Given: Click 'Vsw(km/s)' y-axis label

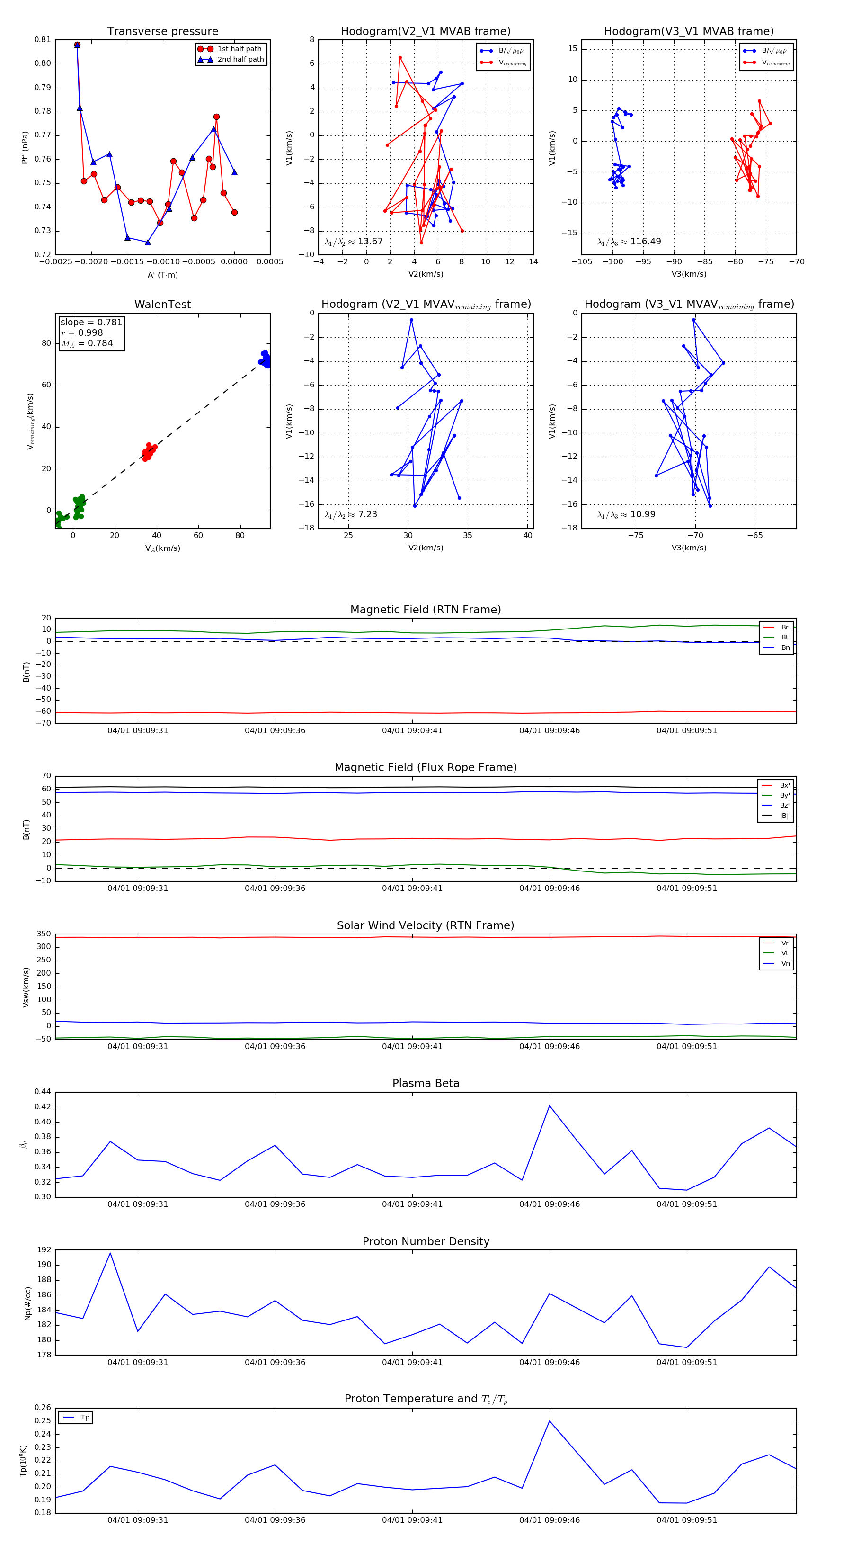Looking at the screenshot, I should click(x=26, y=987).
